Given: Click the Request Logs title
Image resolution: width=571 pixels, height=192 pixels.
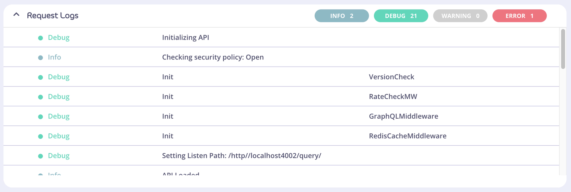Looking at the screenshot, I should tap(53, 16).
